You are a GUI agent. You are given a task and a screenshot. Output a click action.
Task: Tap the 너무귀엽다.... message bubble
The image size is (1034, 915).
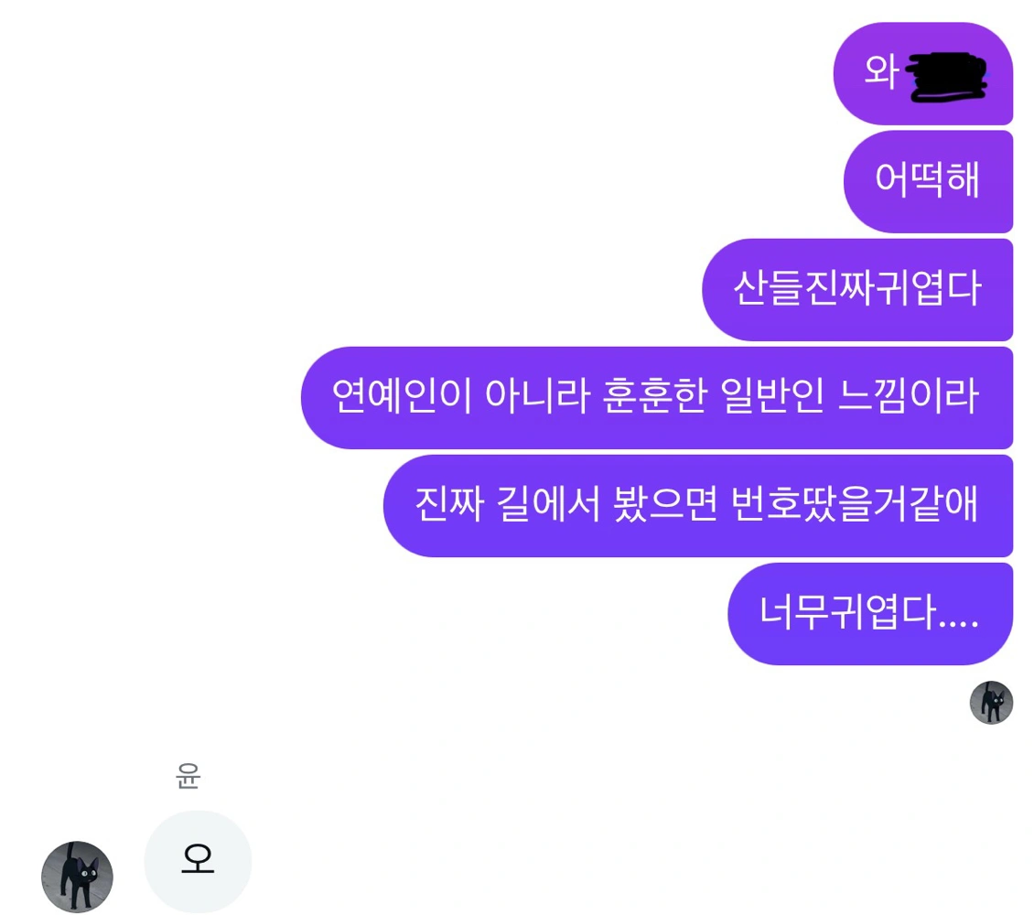[x=870, y=614]
